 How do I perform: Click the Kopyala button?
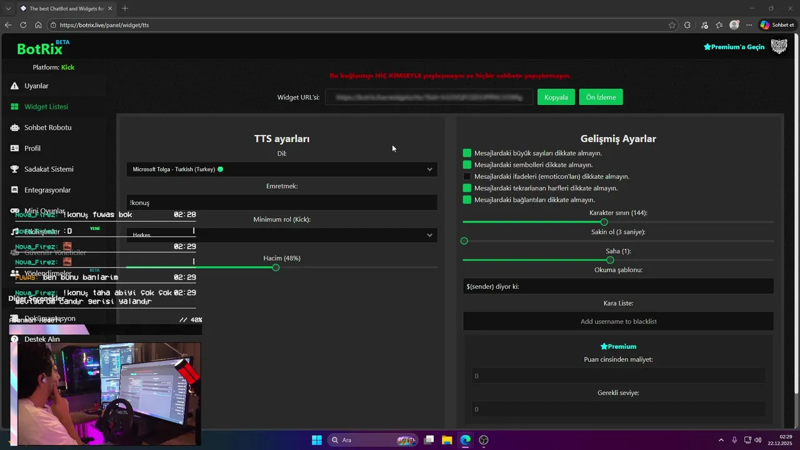point(556,97)
